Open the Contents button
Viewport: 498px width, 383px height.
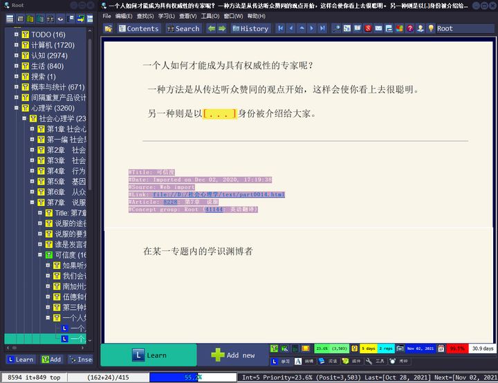pos(138,28)
